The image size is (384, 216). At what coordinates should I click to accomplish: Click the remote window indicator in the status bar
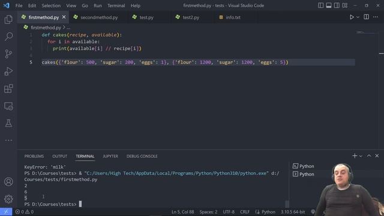click(6, 212)
